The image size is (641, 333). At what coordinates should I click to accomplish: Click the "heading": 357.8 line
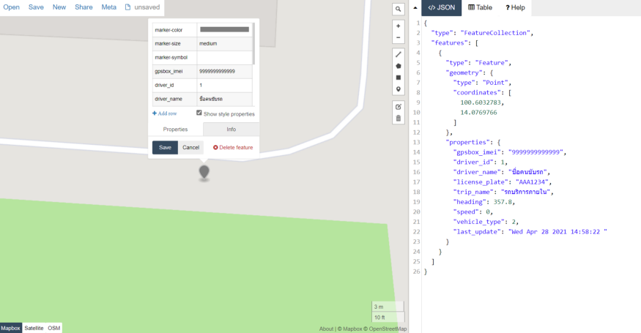tap(484, 202)
